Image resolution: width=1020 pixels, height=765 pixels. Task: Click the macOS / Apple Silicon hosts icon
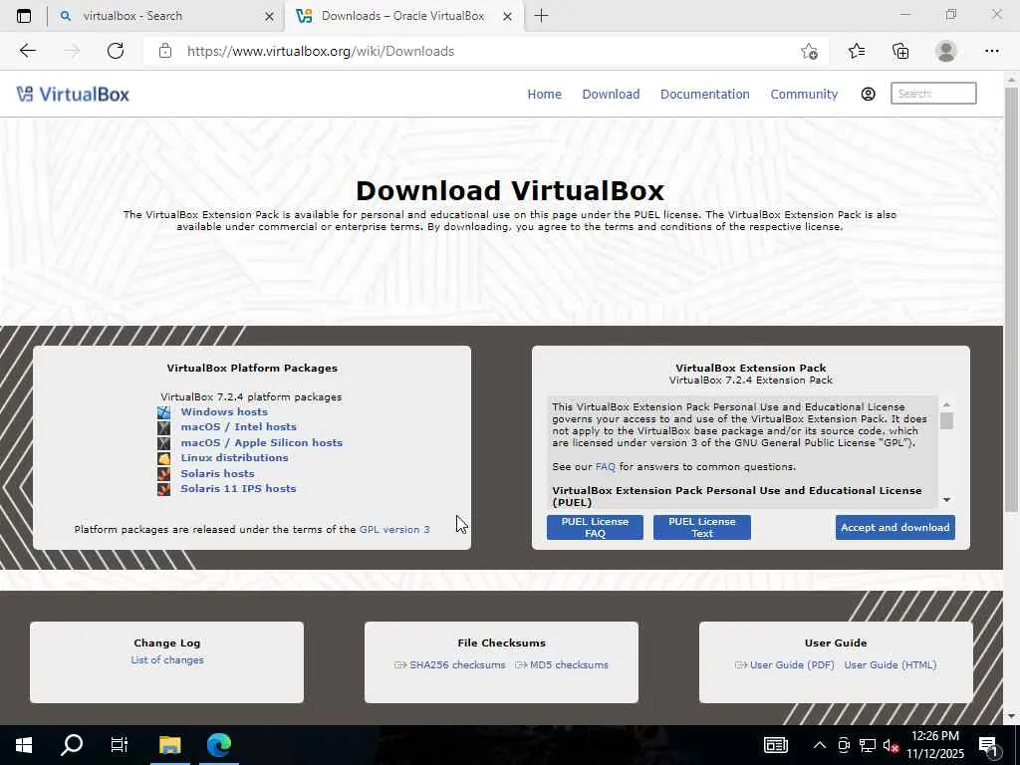(x=164, y=443)
